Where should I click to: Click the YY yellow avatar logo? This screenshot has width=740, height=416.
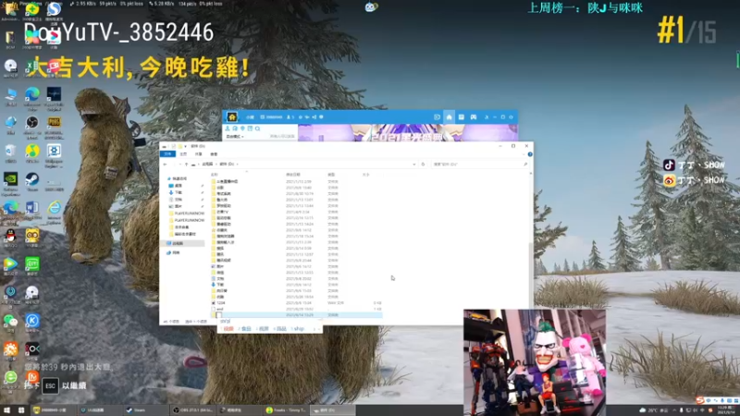click(232, 117)
